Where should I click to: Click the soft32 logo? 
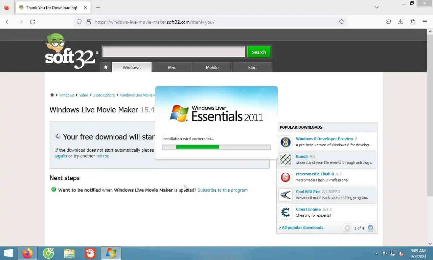pos(71,51)
